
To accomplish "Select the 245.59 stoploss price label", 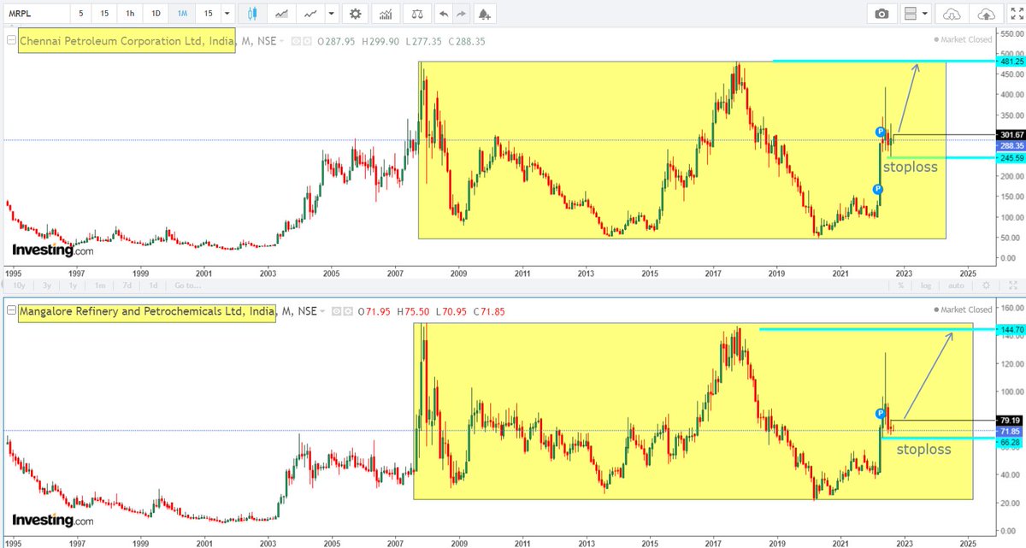I will [x=1011, y=157].
